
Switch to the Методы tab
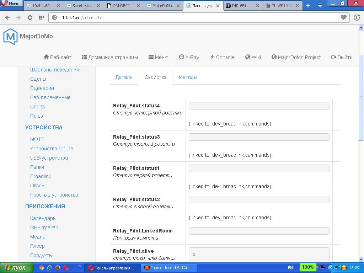pos(188,77)
